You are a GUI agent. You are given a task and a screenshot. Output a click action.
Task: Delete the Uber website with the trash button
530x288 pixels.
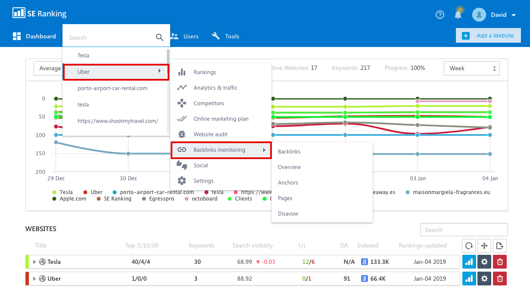(x=499, y=279)
